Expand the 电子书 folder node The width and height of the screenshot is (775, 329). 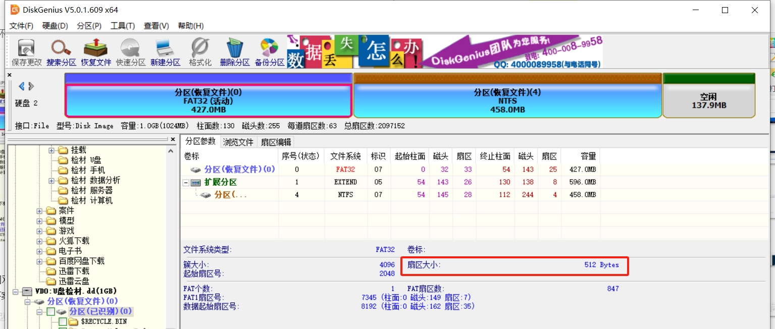click(39, 251)
